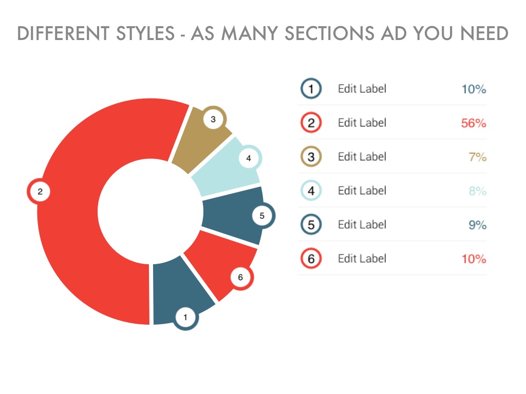Click the red legend circle numbered 2
The image size is (526, 394).
coord(311,123)
